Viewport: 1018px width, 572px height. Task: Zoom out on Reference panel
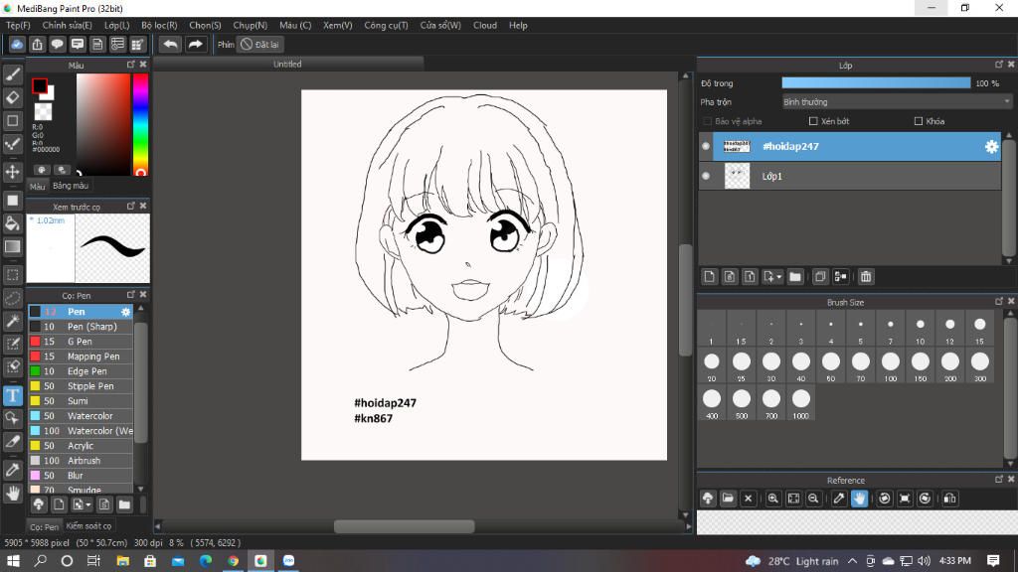tap(813, 499)
